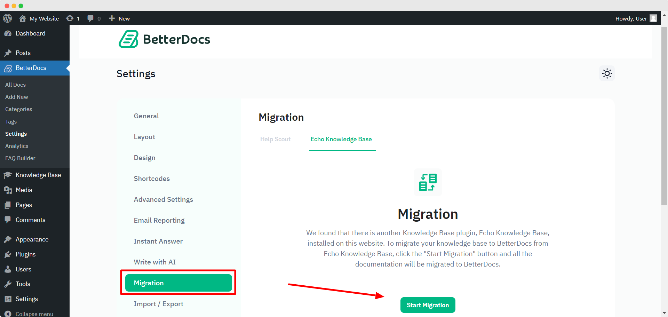Click the Users icon in the sidebar
This screenshot has width=668, height=317.
[8, 269]
